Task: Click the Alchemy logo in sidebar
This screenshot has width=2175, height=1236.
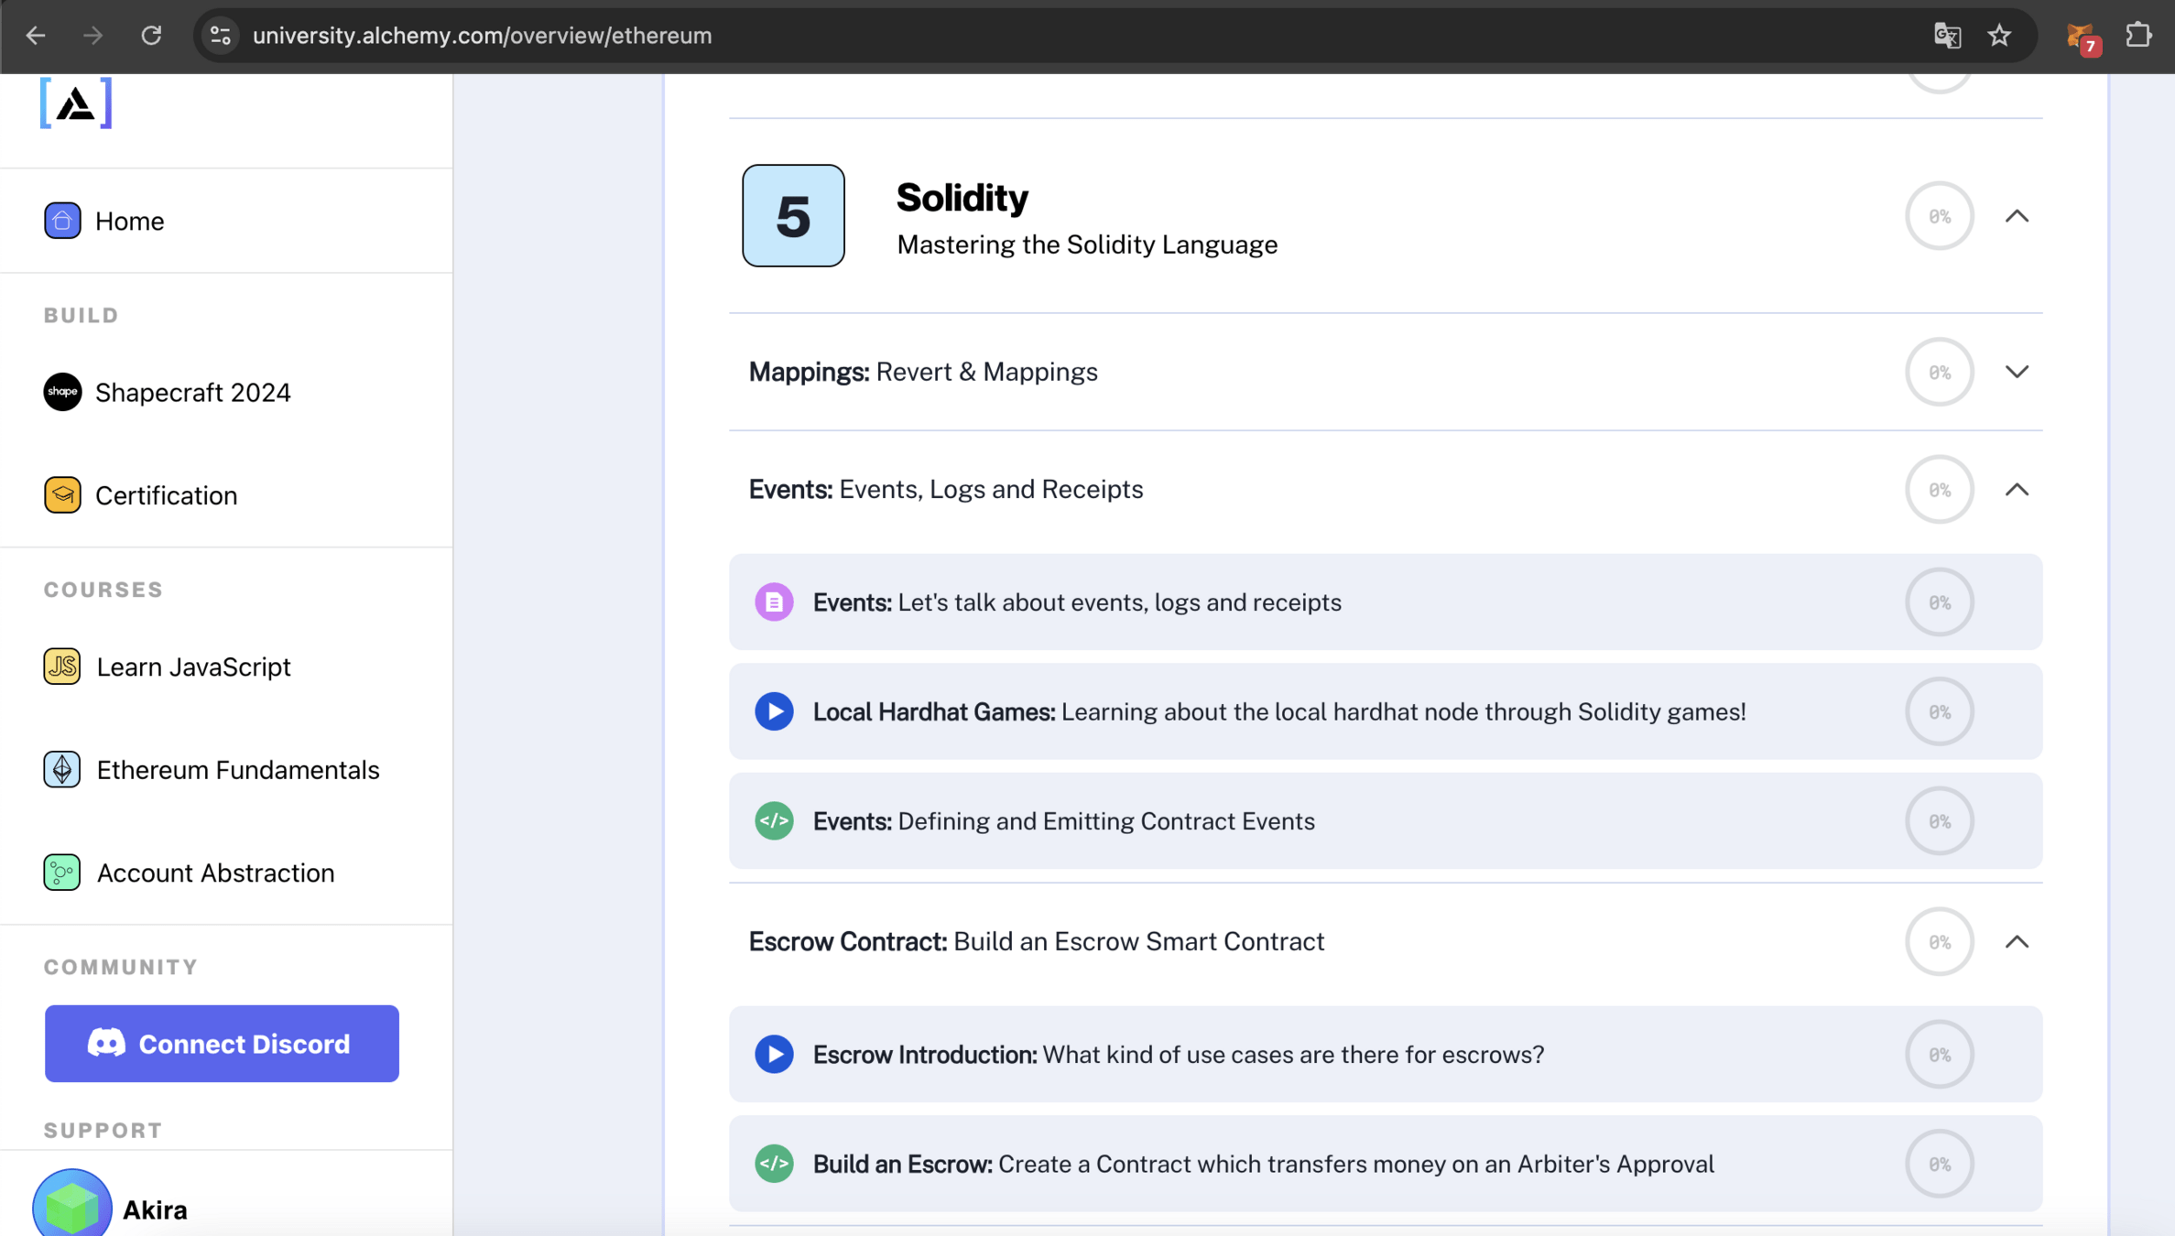Action: pos(76,103)
